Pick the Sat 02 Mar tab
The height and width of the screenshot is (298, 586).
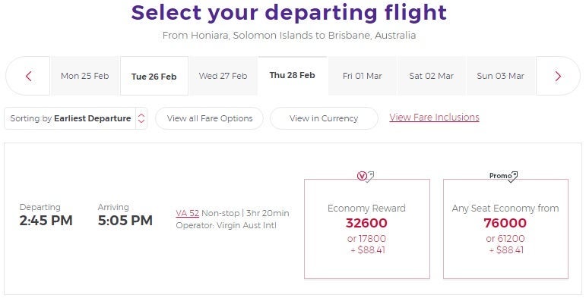[x=431, y=76]
